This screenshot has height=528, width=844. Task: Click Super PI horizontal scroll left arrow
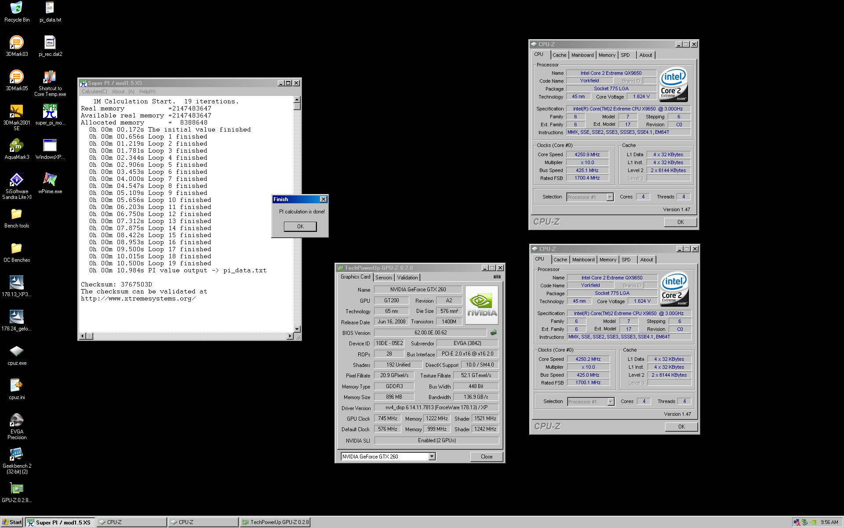[82, 336]
